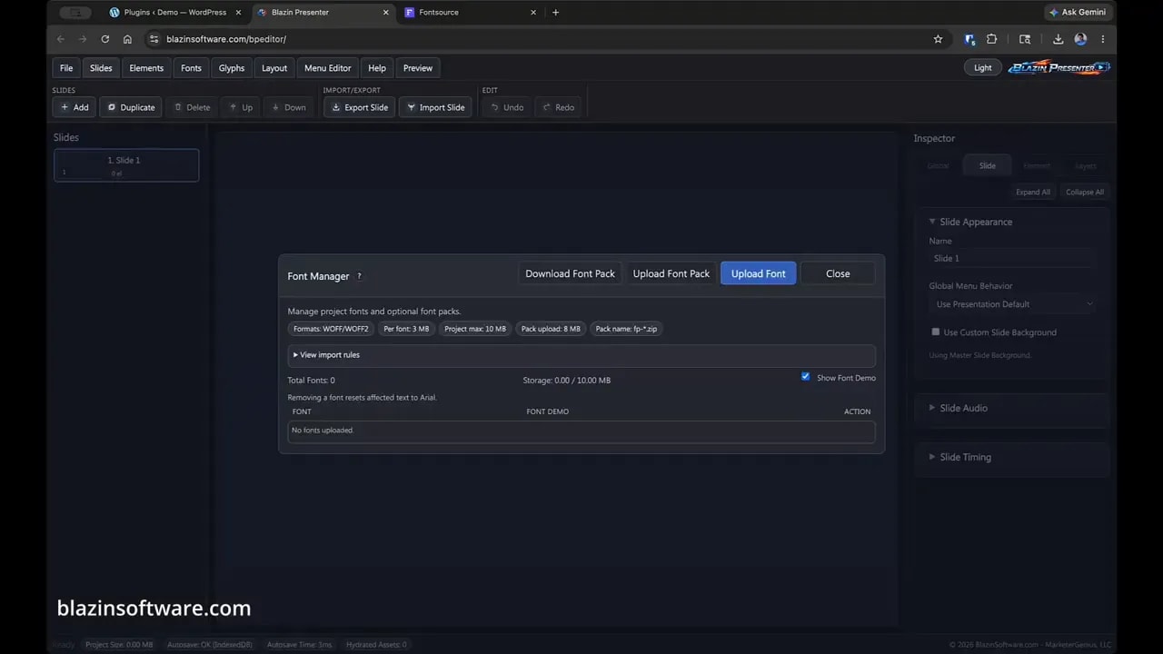Switch theme with the Light button
The image size is (1163, 654).
click(982, 67)
